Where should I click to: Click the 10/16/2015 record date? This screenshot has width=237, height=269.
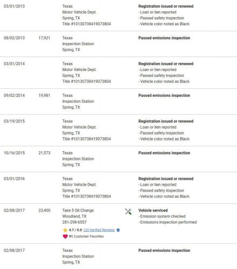[x=15, y=153]
